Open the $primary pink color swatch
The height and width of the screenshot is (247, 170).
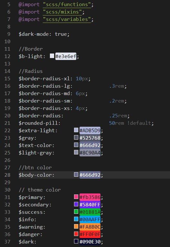click(x=76, y=197)
